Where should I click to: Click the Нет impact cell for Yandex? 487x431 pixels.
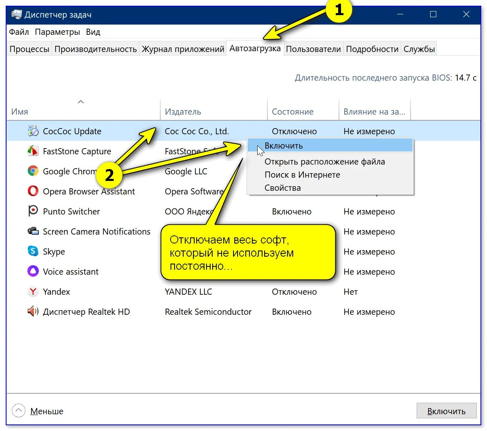click(350, 292)
